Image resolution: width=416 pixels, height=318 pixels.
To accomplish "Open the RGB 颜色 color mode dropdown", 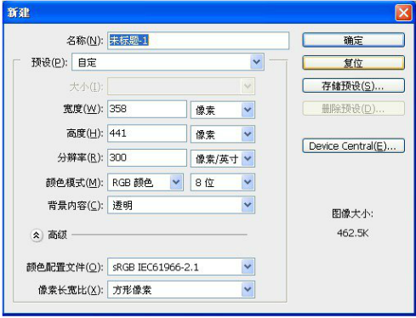I will (x=145, y=182).
